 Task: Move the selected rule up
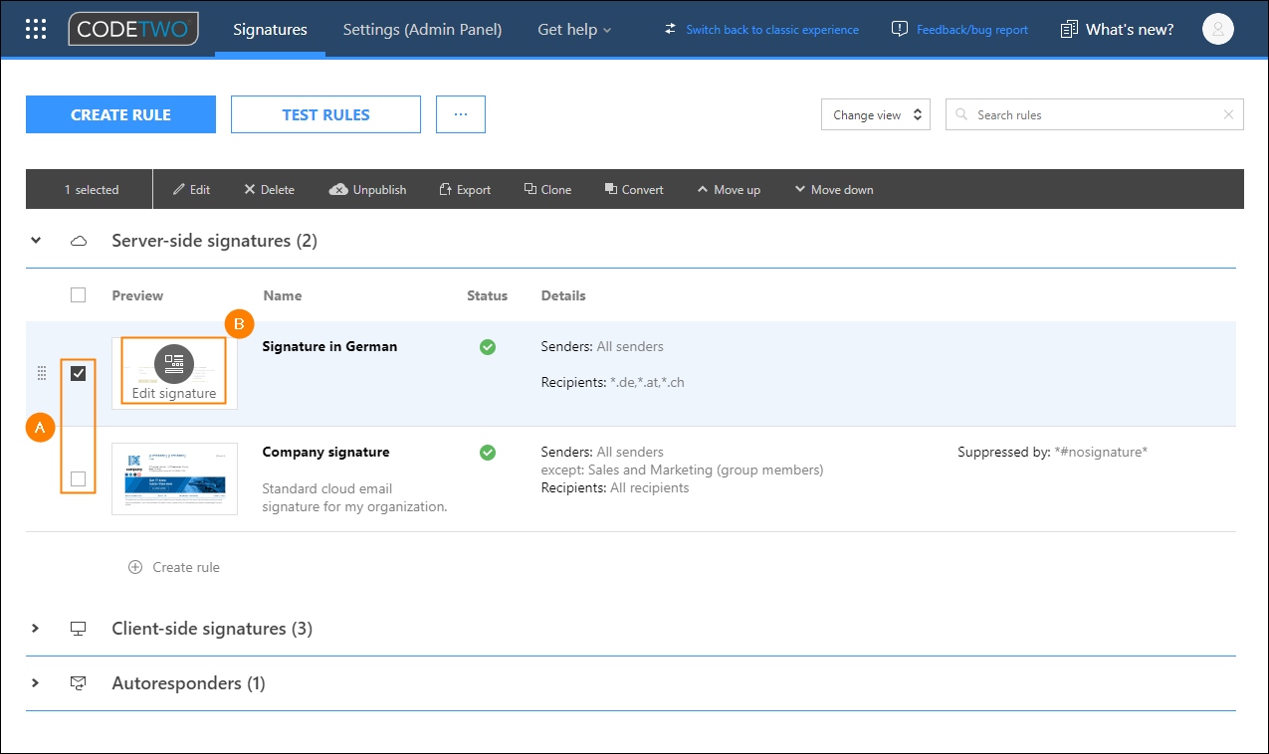tap(729, 189)
